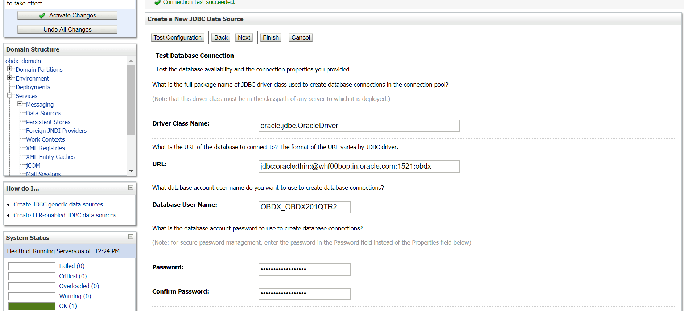The width and height of the screenshot is (686, 311).
Task: Collapse the How do I panel
Action: point(131,188)
